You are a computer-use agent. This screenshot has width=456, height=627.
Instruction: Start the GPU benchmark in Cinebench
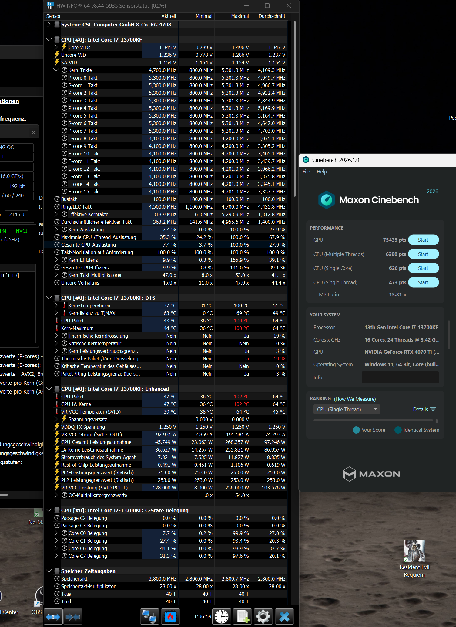(x=423, y=240)
